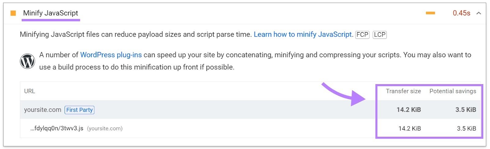
Task: Click the Transfer size column header
Action: tap(403, 91)
